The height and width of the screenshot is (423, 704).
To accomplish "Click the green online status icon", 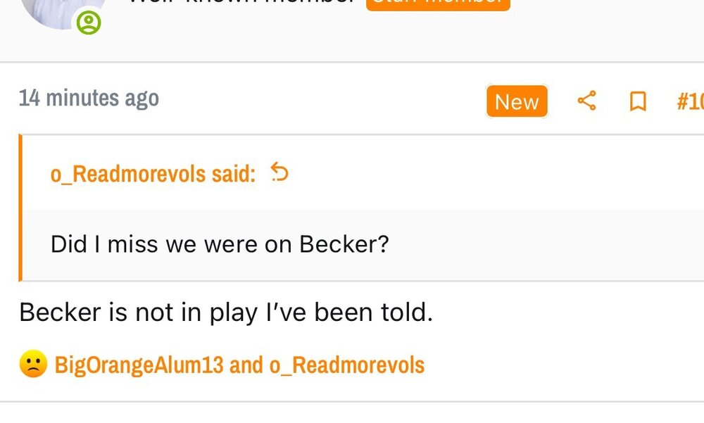I will [89, 23].
